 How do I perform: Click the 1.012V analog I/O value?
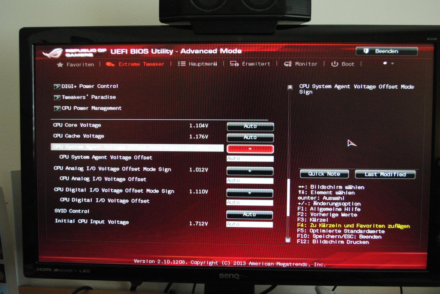pos(199,170)
